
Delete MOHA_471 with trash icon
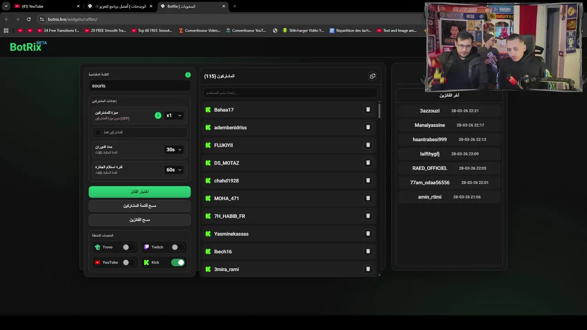click(368, 198)
